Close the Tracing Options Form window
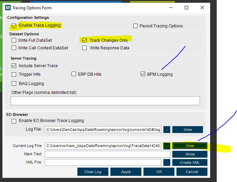This screenshot has width=237, height=182. tap(202, 8)
